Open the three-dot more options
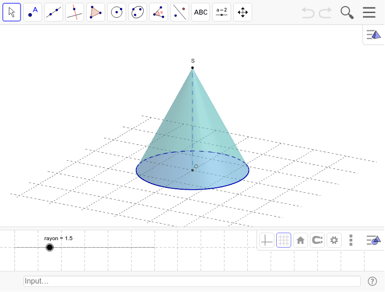This screenshot has width=385, height=292. click(x=351, y=240)
